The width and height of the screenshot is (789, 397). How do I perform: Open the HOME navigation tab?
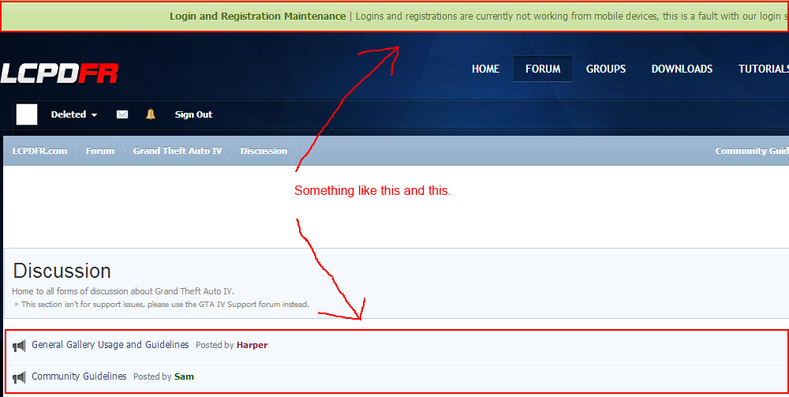click(x=485, y=69)
